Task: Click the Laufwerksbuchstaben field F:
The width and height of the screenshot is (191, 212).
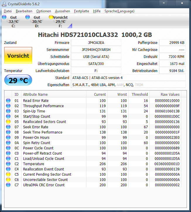Action: 96,71
